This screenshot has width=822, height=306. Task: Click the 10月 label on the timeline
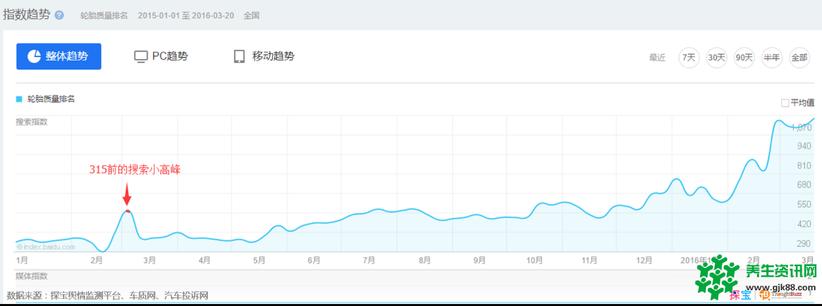tap(534, 261)
